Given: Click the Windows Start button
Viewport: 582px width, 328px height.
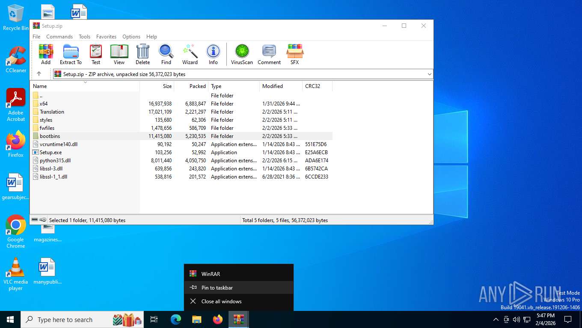Looking at the screenshot, I should click(10, 319).
